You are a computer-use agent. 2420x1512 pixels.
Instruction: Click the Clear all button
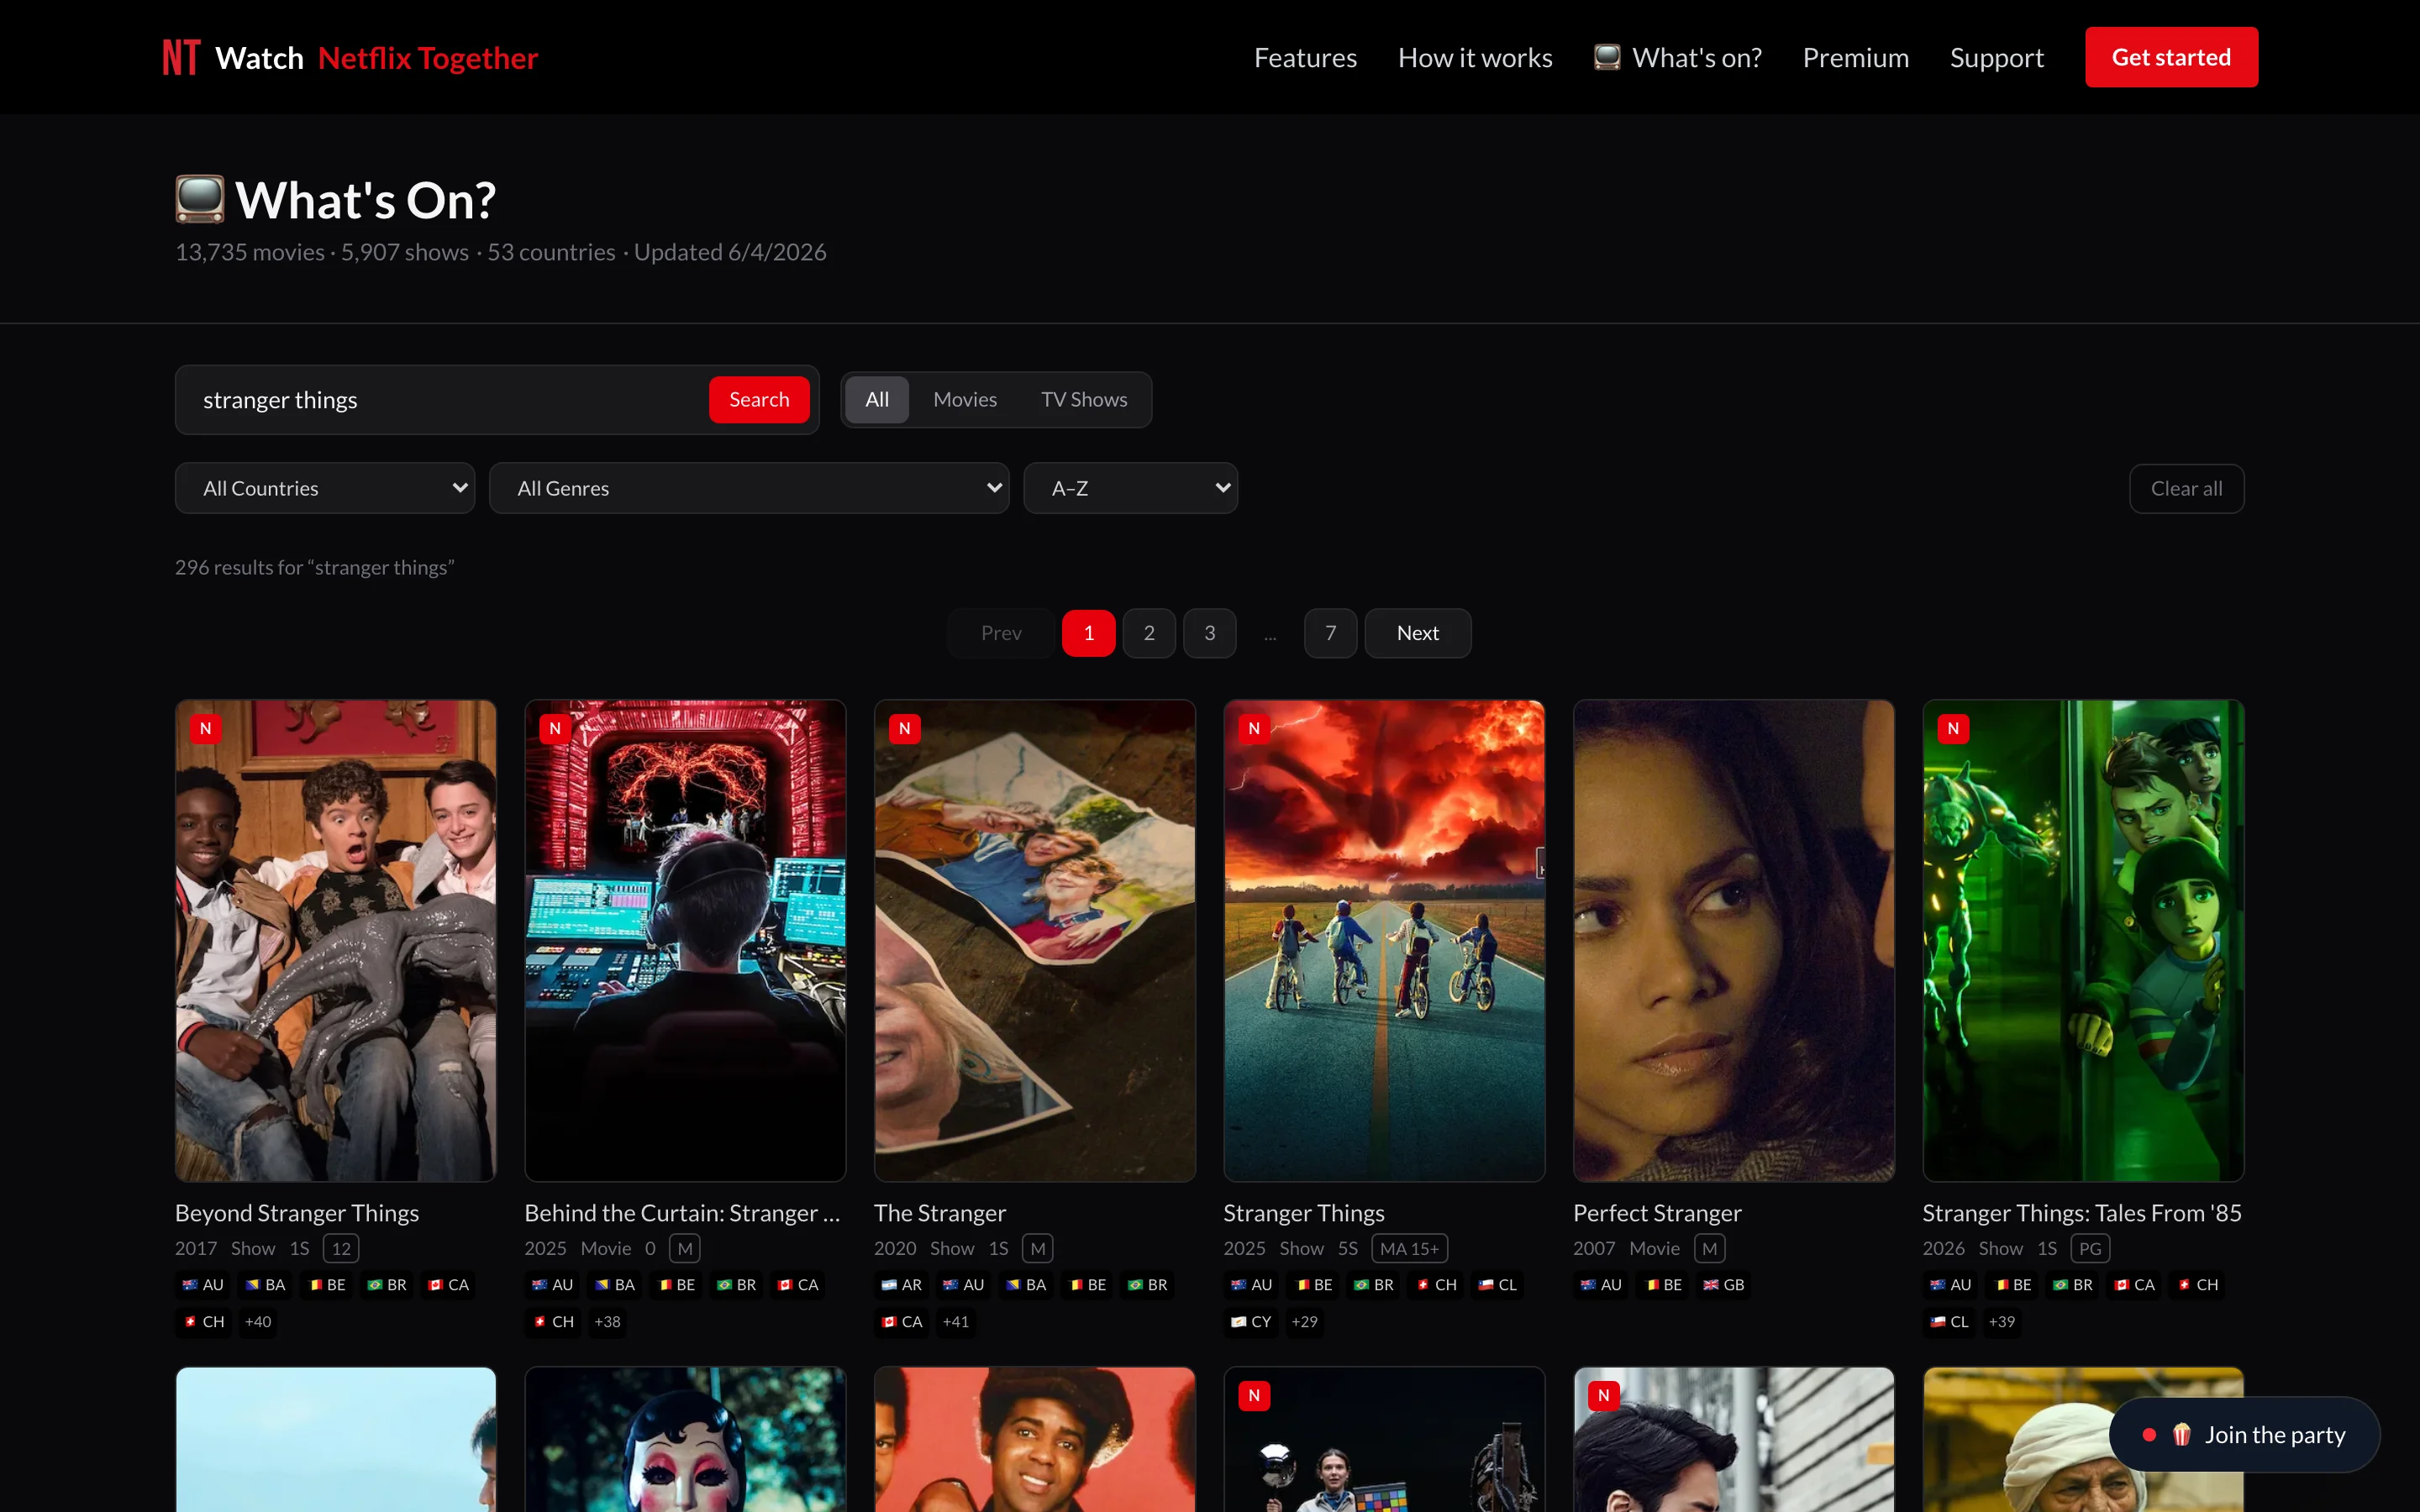[x=2186, y=488]
